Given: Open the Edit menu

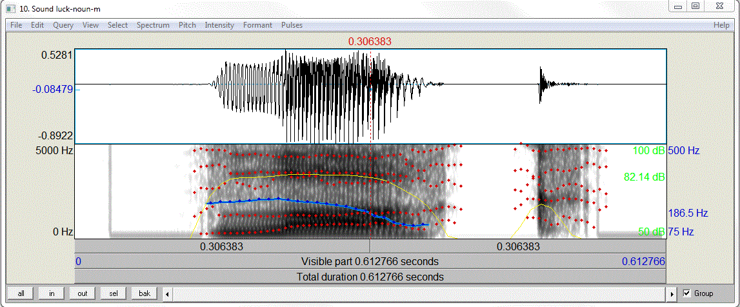Looking at the screenshot, I should [x=37, y=25].
